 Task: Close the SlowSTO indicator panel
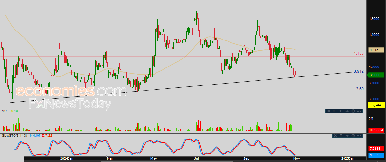335,135
